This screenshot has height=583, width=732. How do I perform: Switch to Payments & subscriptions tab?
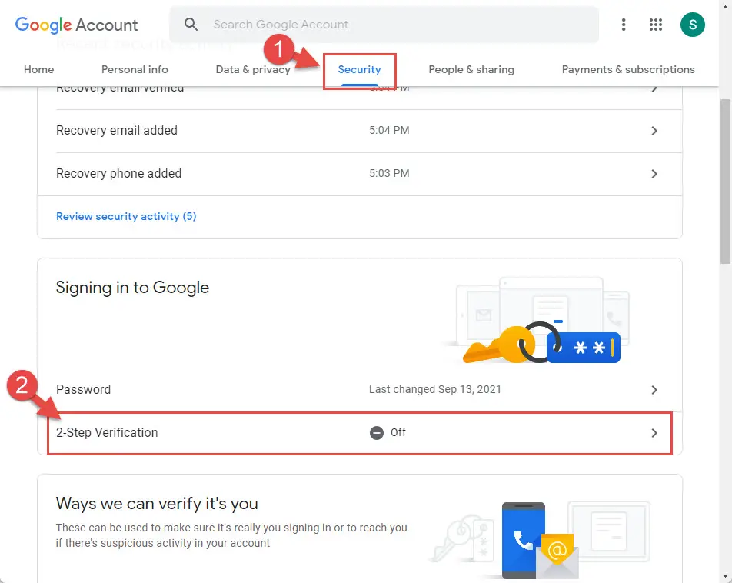click(628, 69)
